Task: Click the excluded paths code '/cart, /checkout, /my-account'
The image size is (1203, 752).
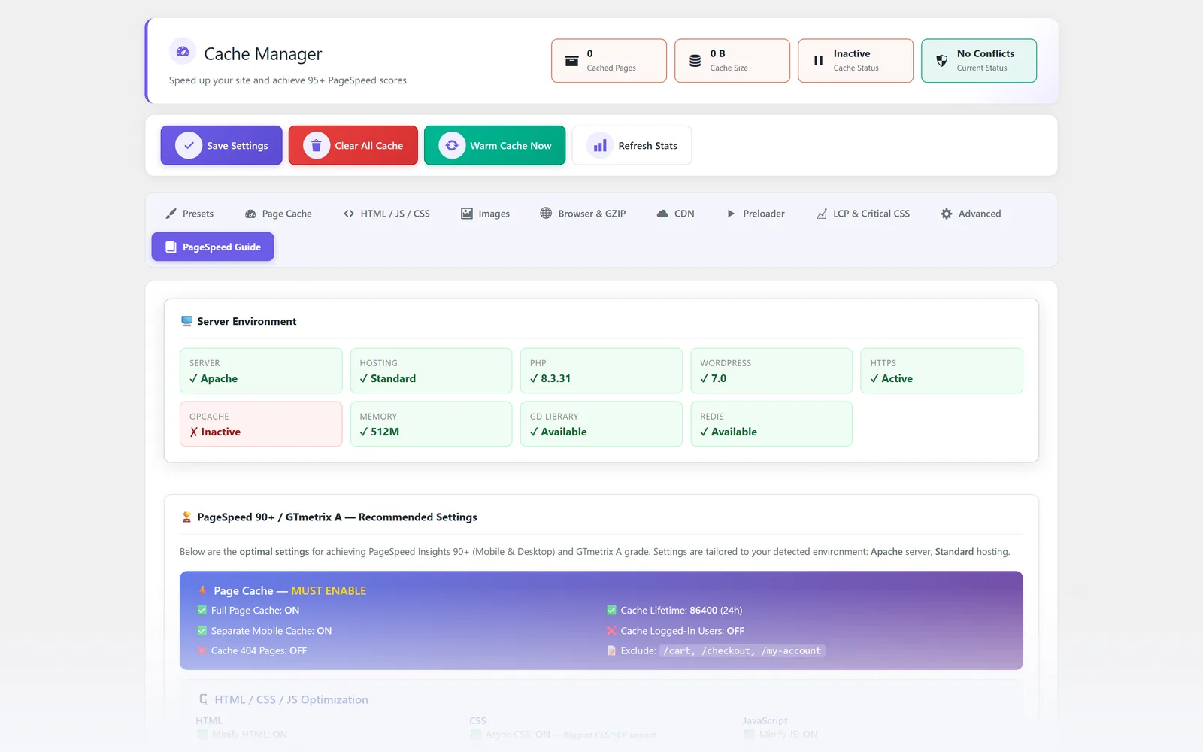Action: coord(742,650)
